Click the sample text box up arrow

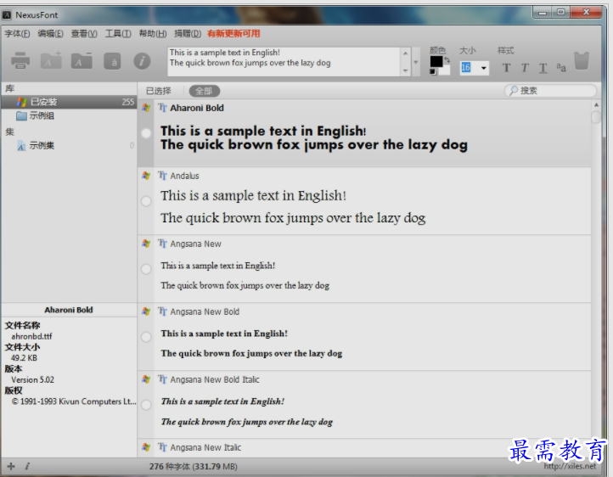click(405, 53)
